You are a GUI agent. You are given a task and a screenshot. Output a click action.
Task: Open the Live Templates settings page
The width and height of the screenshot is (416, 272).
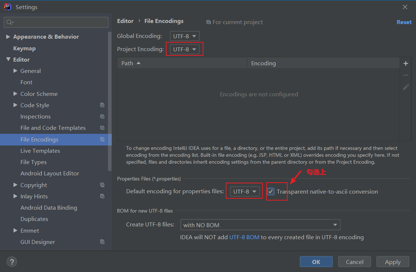[x=40, y=151]
